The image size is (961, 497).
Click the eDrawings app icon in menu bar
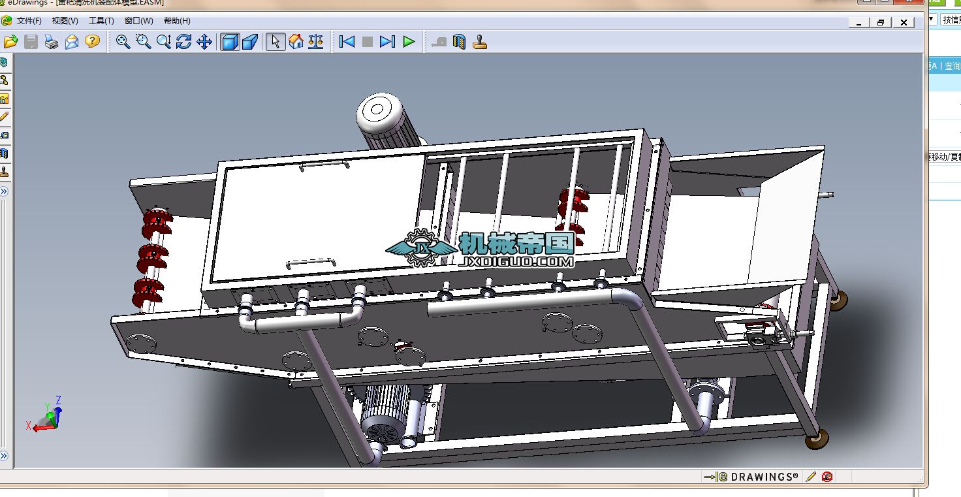point(7,21)
